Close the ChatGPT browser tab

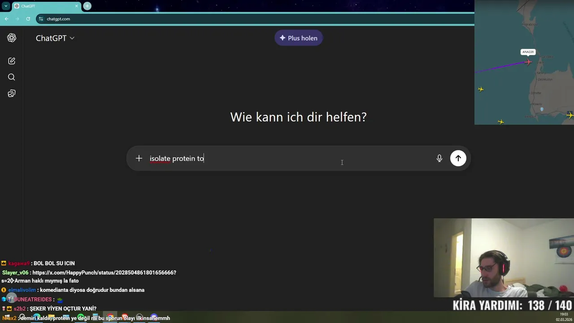[77, 6]
